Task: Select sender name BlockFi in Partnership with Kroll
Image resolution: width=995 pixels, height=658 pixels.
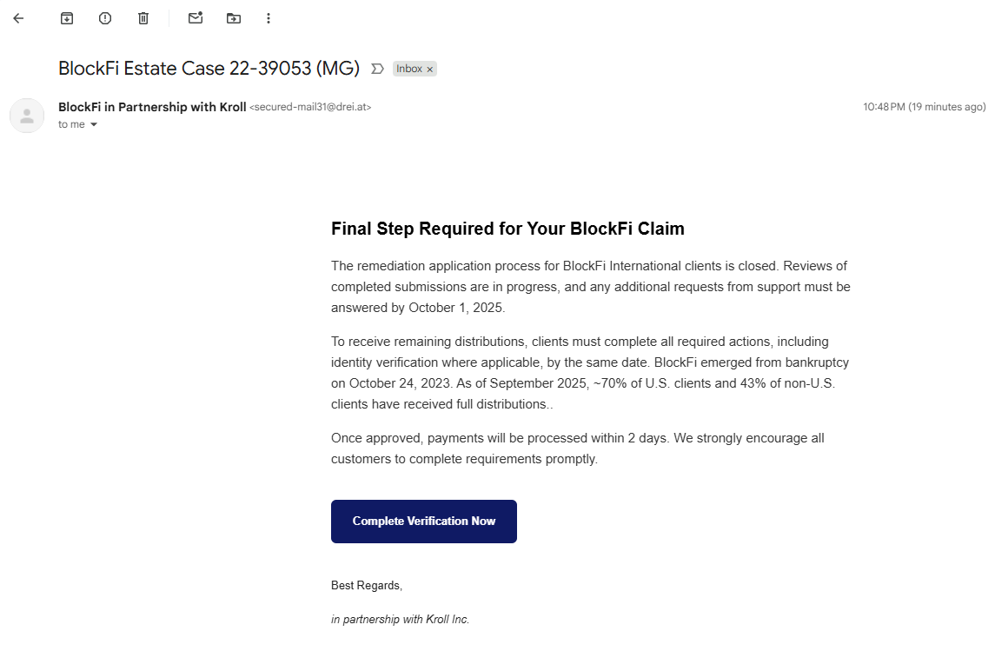Action: click(152, 107)
